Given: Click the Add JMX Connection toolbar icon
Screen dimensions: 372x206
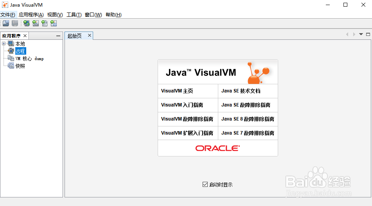Looking at the screenshot, I should click(x=36, y=23).
